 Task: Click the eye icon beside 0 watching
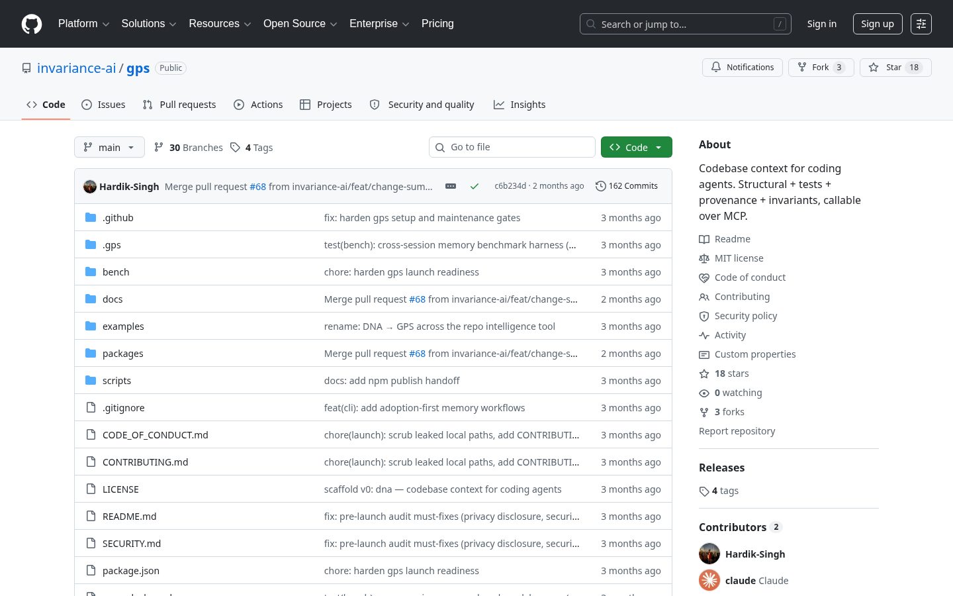pos(704,393)
